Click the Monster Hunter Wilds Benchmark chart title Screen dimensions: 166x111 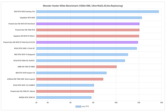pyautogui.click(x=83, y=6)
